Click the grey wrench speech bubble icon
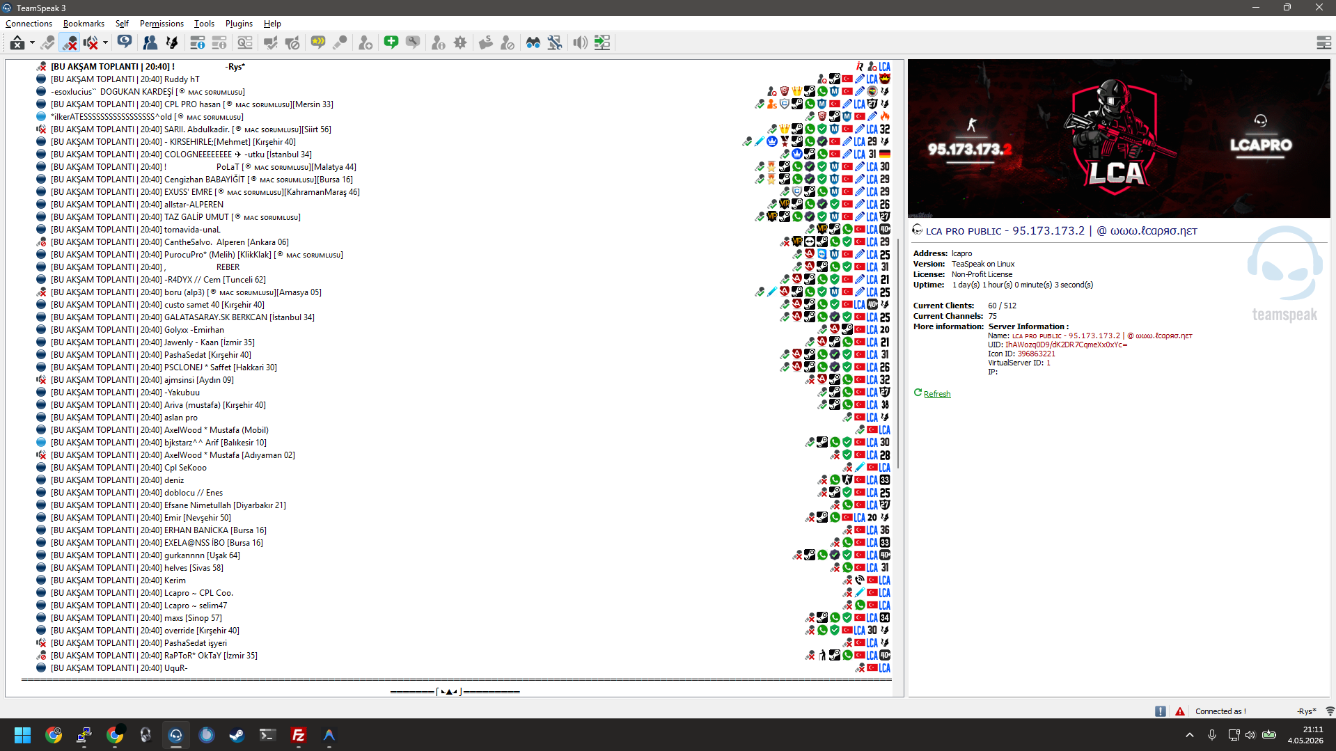Screen dimensions: 1336x751 (413, 42)
